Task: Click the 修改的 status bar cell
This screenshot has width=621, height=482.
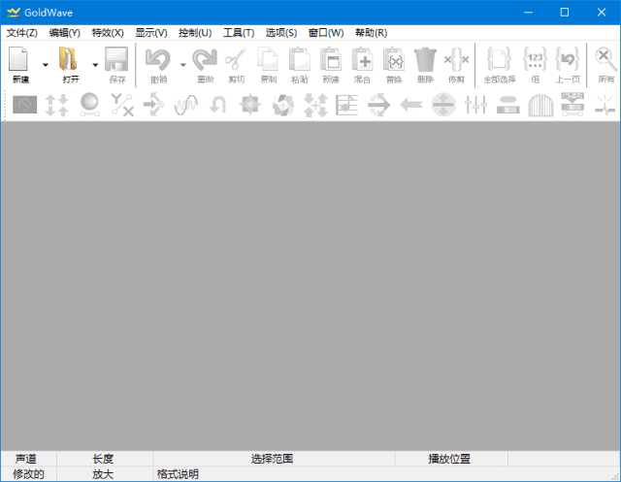Action: pyautogui.click(x=28, y=474)
